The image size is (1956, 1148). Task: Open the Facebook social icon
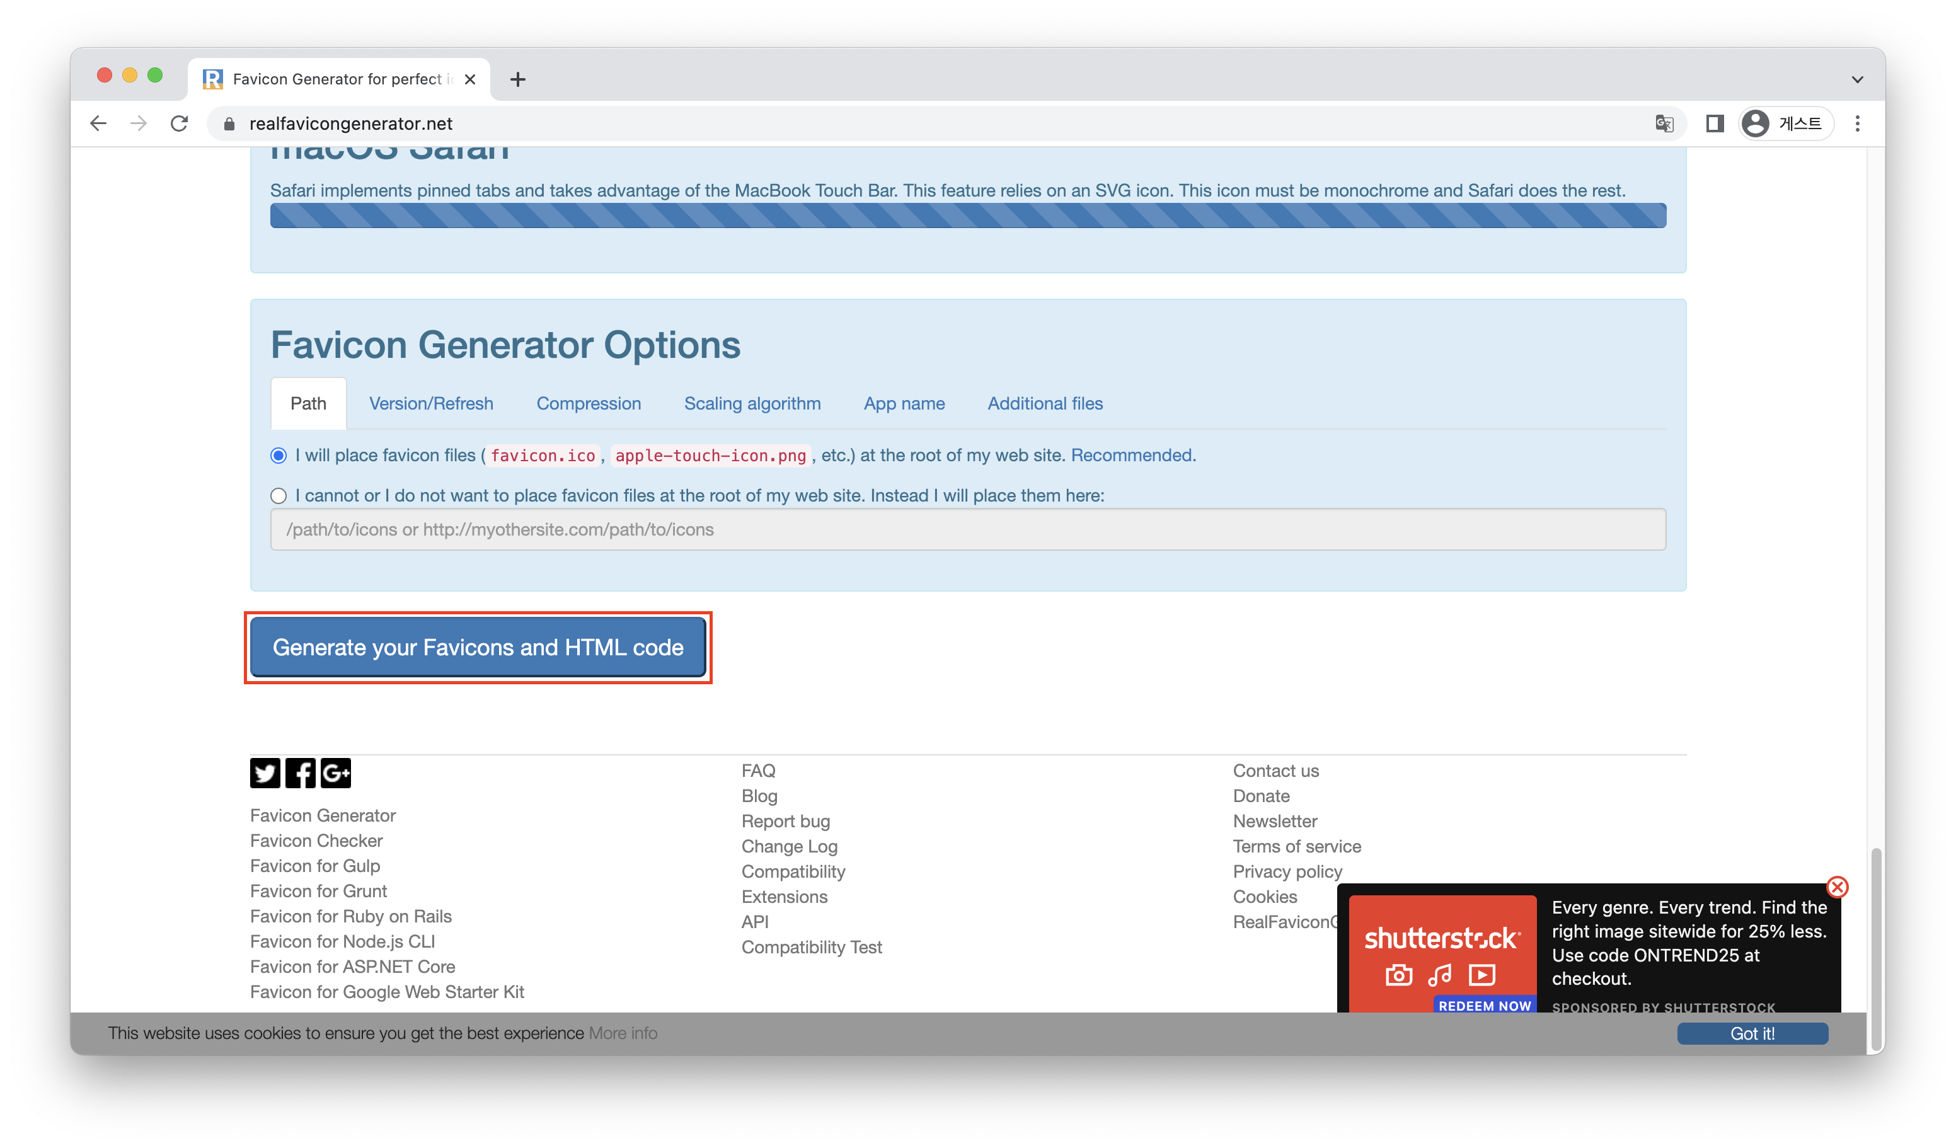[x=301, y=773]
